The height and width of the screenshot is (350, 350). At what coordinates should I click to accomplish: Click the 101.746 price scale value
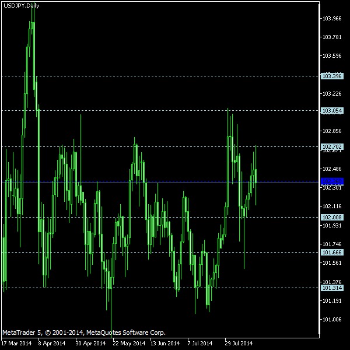click(x=332, y=244)
